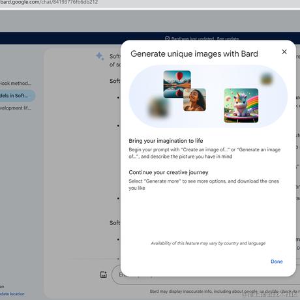Open the 'Hook method...' chat in the sidebar

16,83
